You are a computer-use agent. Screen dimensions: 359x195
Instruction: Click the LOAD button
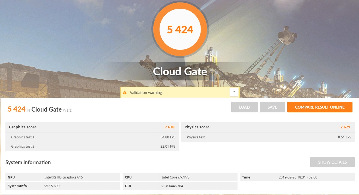coord(244,107)
